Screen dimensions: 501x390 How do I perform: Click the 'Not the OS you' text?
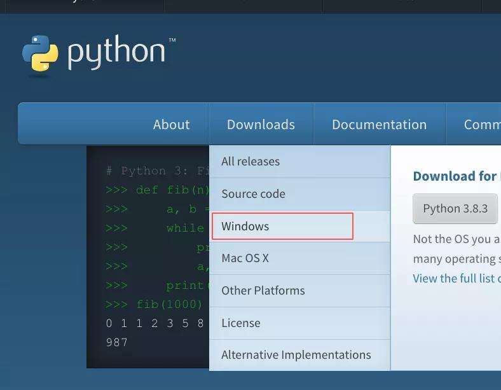tap(456, 239)
